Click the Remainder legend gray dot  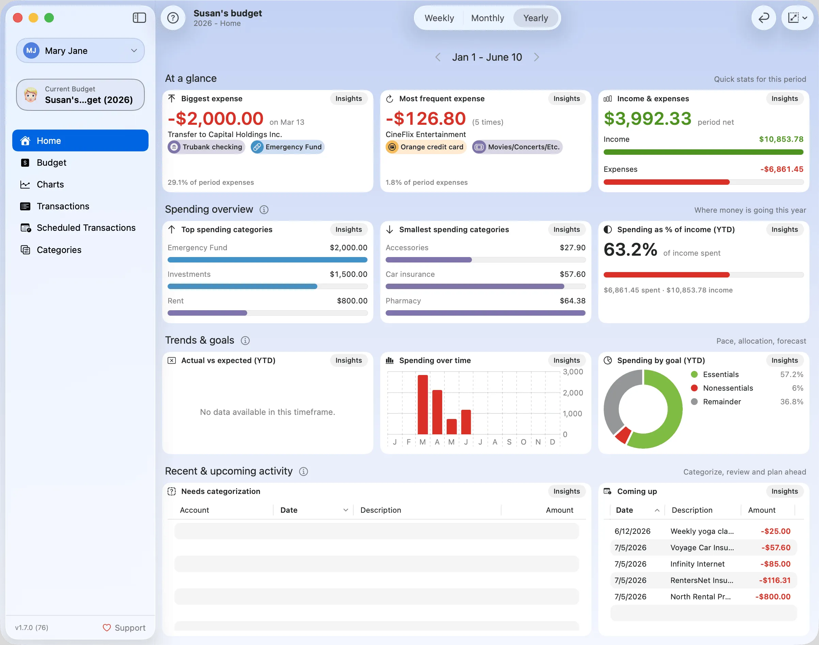(x=694, y=402)
